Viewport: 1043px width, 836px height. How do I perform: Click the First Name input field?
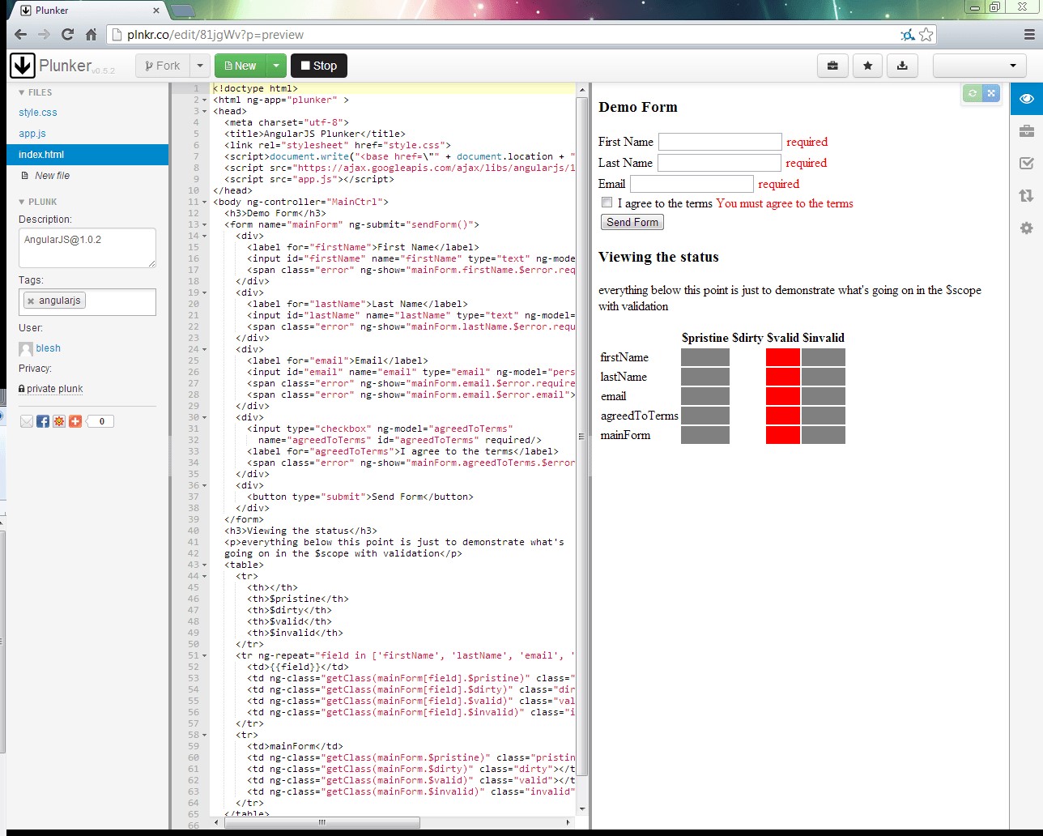(720, 142)
